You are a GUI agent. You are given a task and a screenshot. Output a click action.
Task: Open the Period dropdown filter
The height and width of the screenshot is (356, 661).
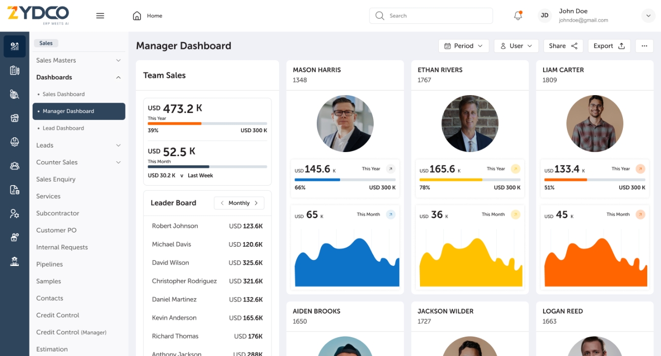463,46
